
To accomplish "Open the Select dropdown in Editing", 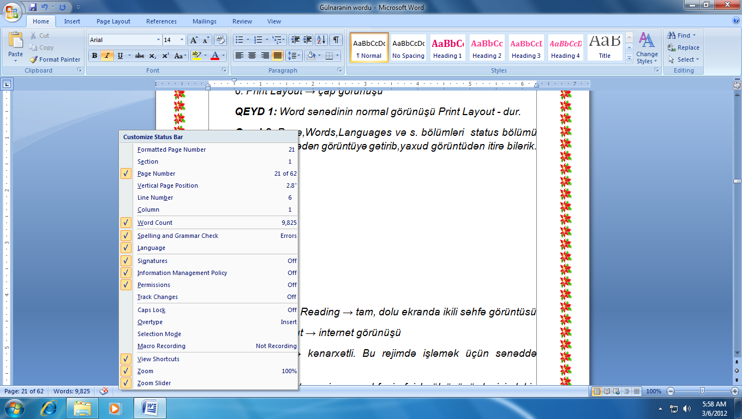I will [x=697, y=59].
